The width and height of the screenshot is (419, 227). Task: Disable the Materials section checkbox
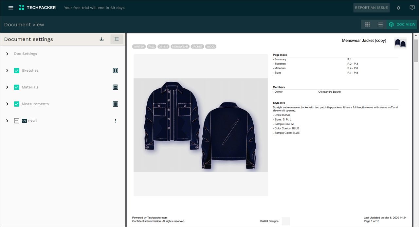pos(17,87)
